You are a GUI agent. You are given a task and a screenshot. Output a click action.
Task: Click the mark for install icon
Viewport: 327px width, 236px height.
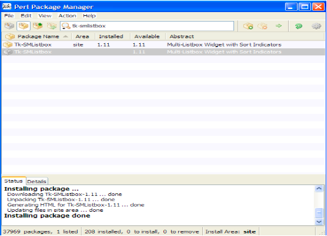click(x=248, y=26)
